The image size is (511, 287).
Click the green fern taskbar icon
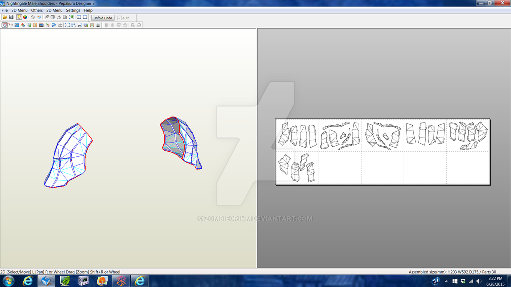65,281
